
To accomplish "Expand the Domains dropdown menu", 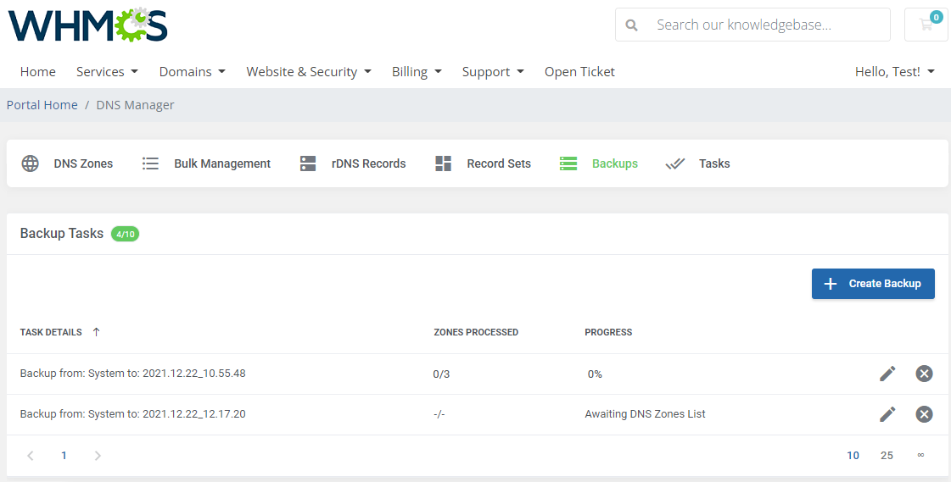I will pyautogui.click(x=193, y=71).
